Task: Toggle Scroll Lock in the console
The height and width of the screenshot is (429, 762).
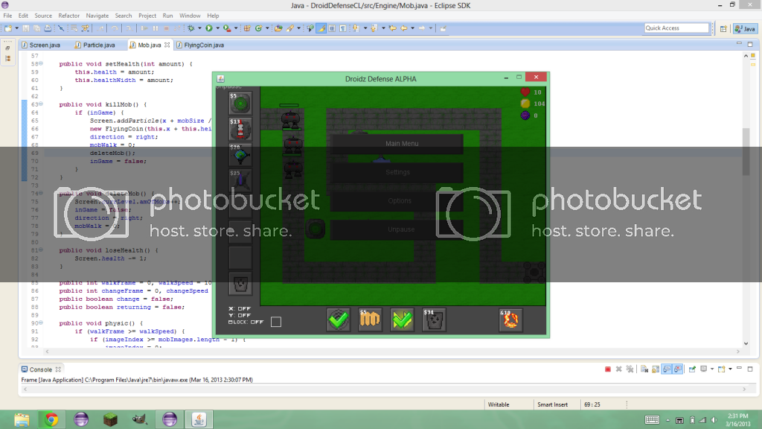Action: point(656,369)
